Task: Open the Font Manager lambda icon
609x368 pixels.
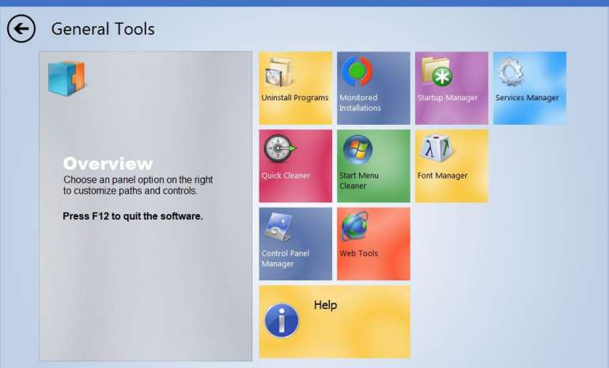Action: point(435,148)
